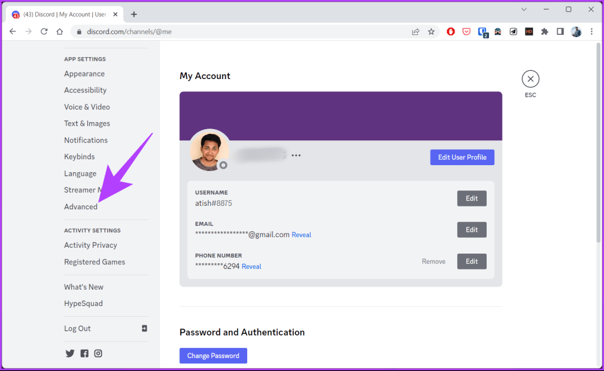
Task: Select Activity Privacy in the sidebar
Action: coord(90,245)
